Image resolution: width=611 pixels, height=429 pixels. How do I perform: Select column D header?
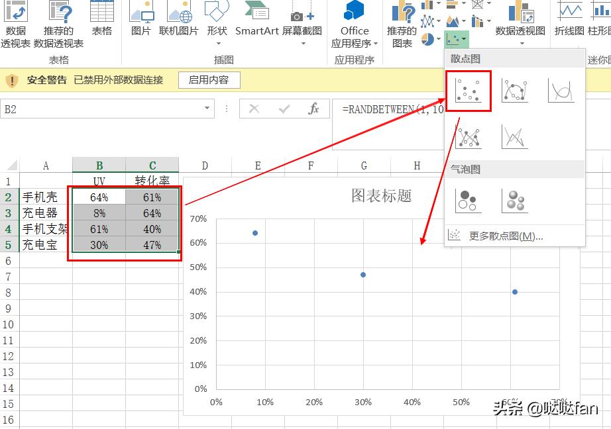[205, 166]
